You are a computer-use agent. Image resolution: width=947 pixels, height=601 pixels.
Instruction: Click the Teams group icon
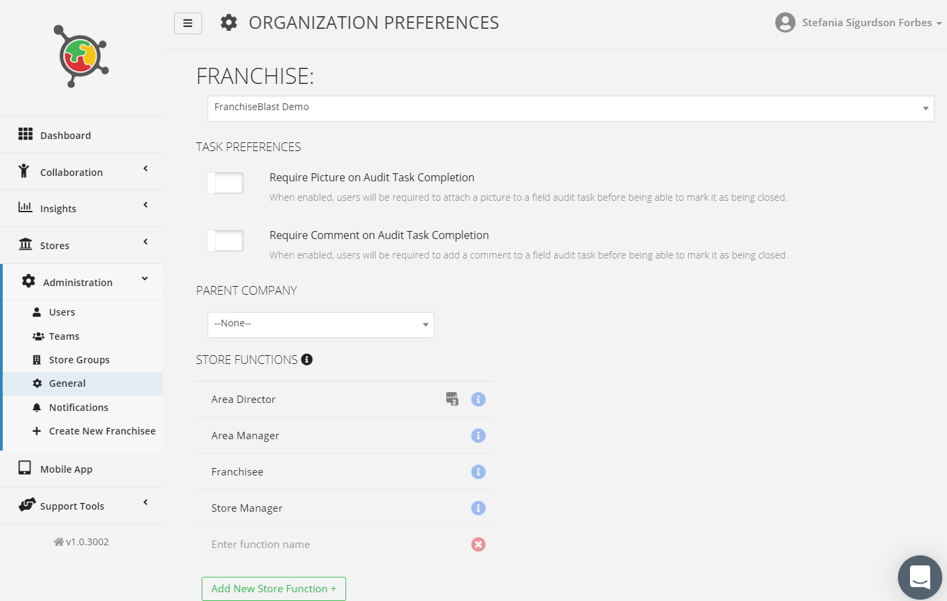(38, 336)
